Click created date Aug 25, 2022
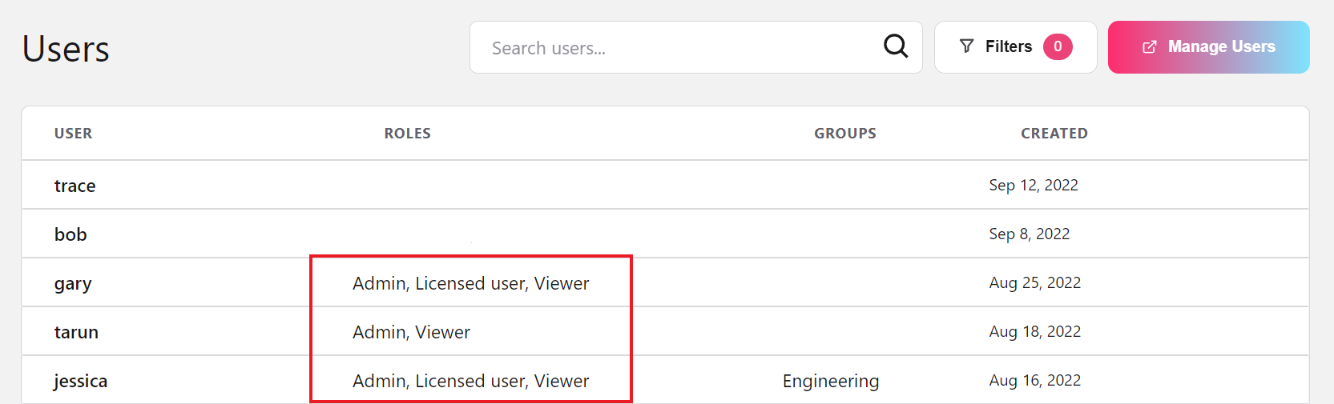The height and width of the screenshot is (404, 1334). click(x=1035, y=283)
